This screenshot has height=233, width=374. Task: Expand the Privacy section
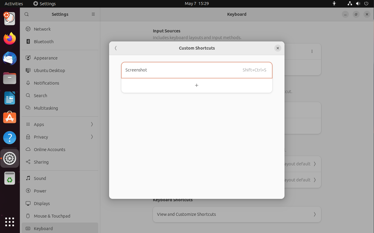point(60,137)
